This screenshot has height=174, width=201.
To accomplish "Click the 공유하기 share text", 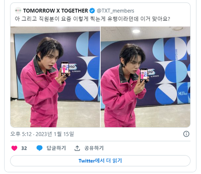I will click(x=94, y=148).
